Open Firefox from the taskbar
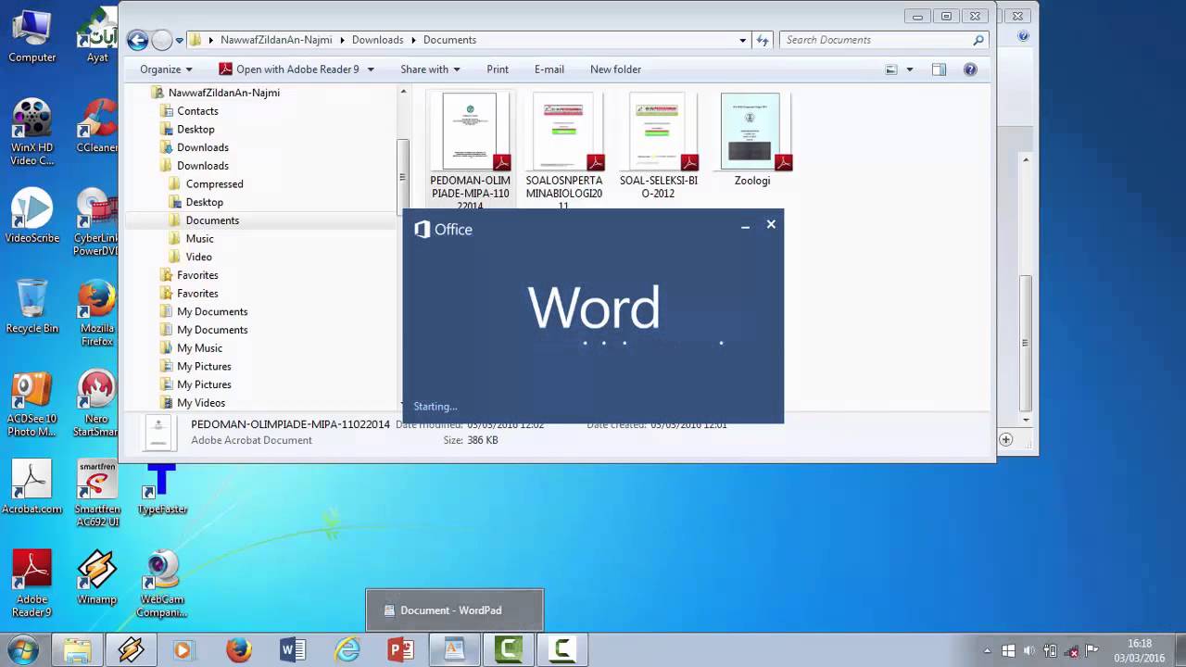1186x667 pixels. [x=239, y=650]
